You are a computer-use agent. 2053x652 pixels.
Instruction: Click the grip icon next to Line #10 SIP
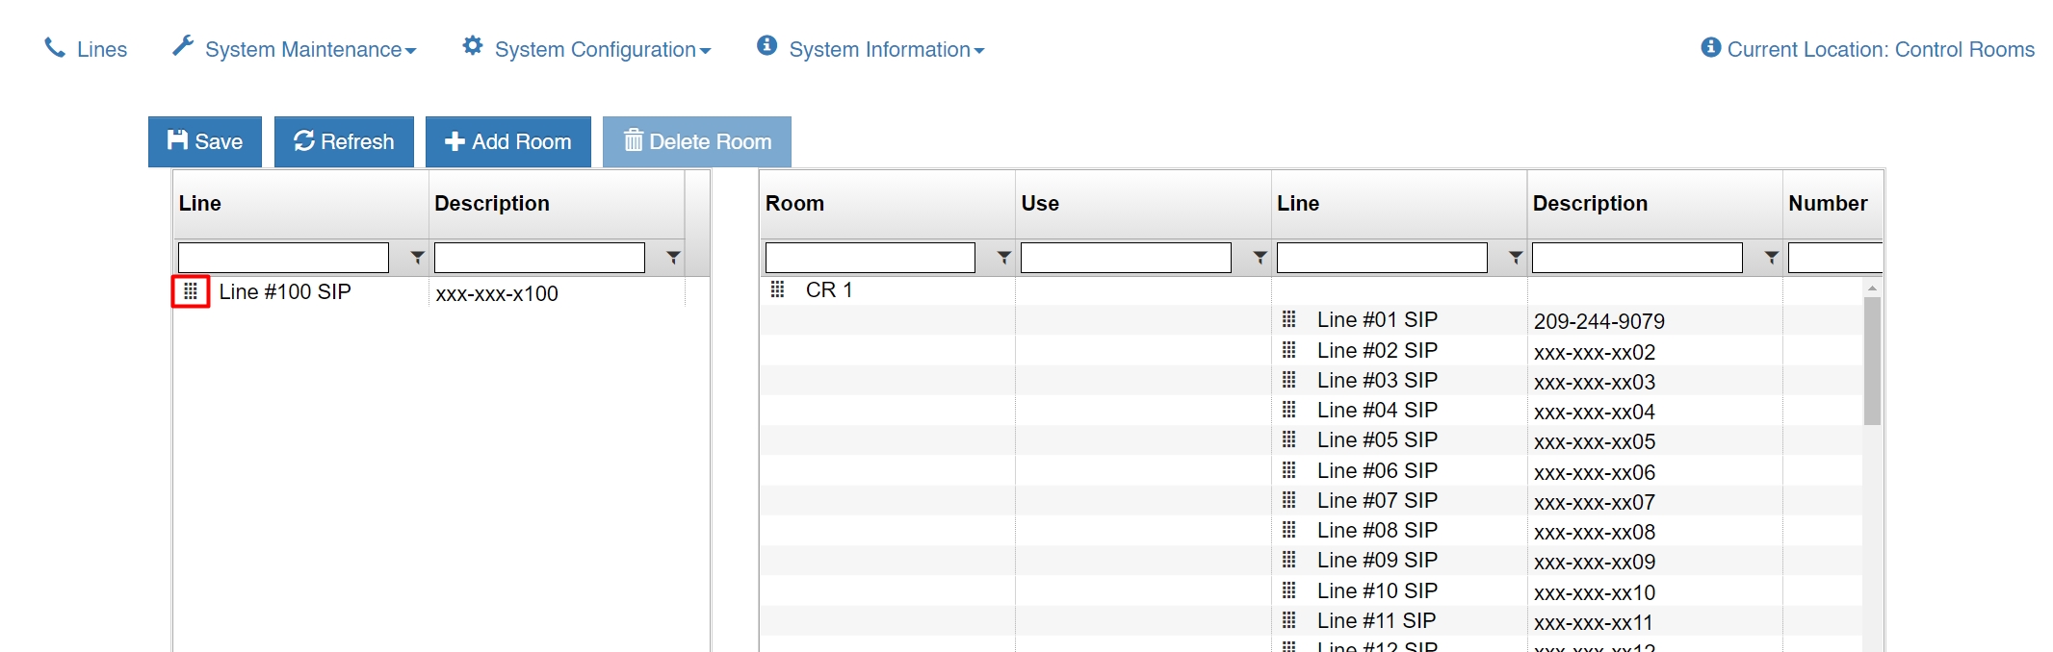tap(1289, 589)
